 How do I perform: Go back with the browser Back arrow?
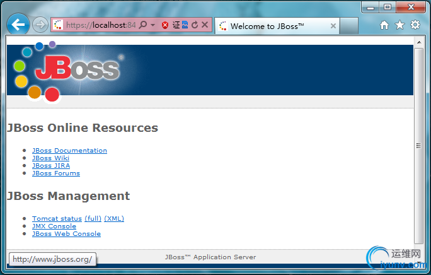point(18,25)
